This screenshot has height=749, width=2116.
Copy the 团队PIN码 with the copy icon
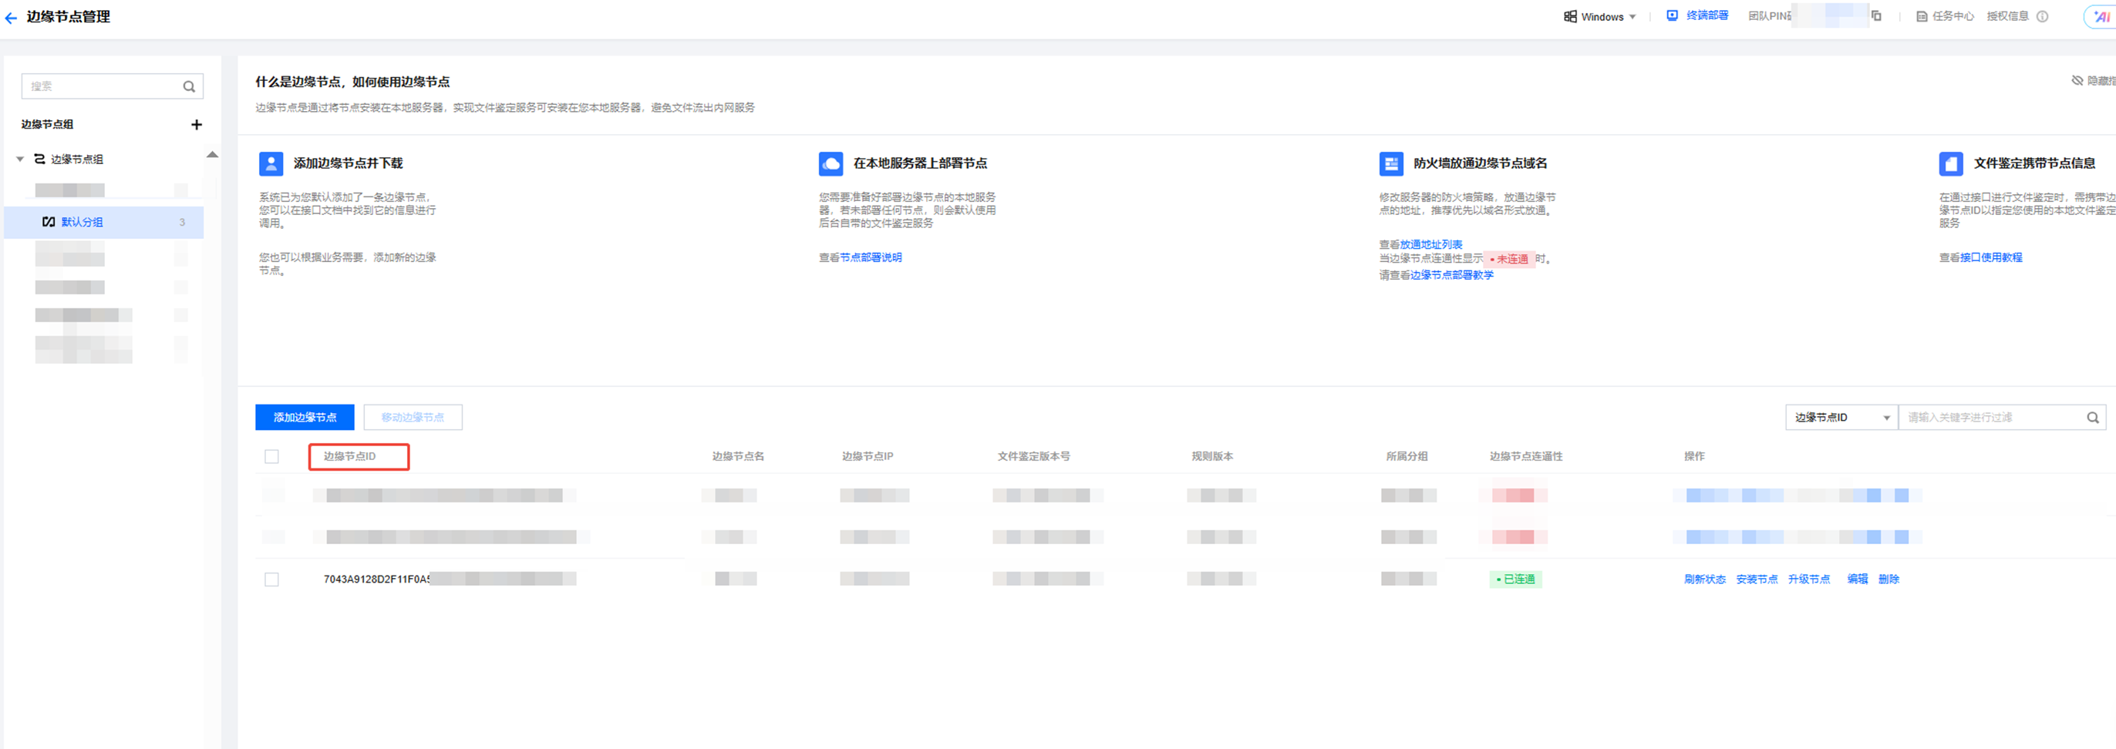click(x=1876, y=15)
